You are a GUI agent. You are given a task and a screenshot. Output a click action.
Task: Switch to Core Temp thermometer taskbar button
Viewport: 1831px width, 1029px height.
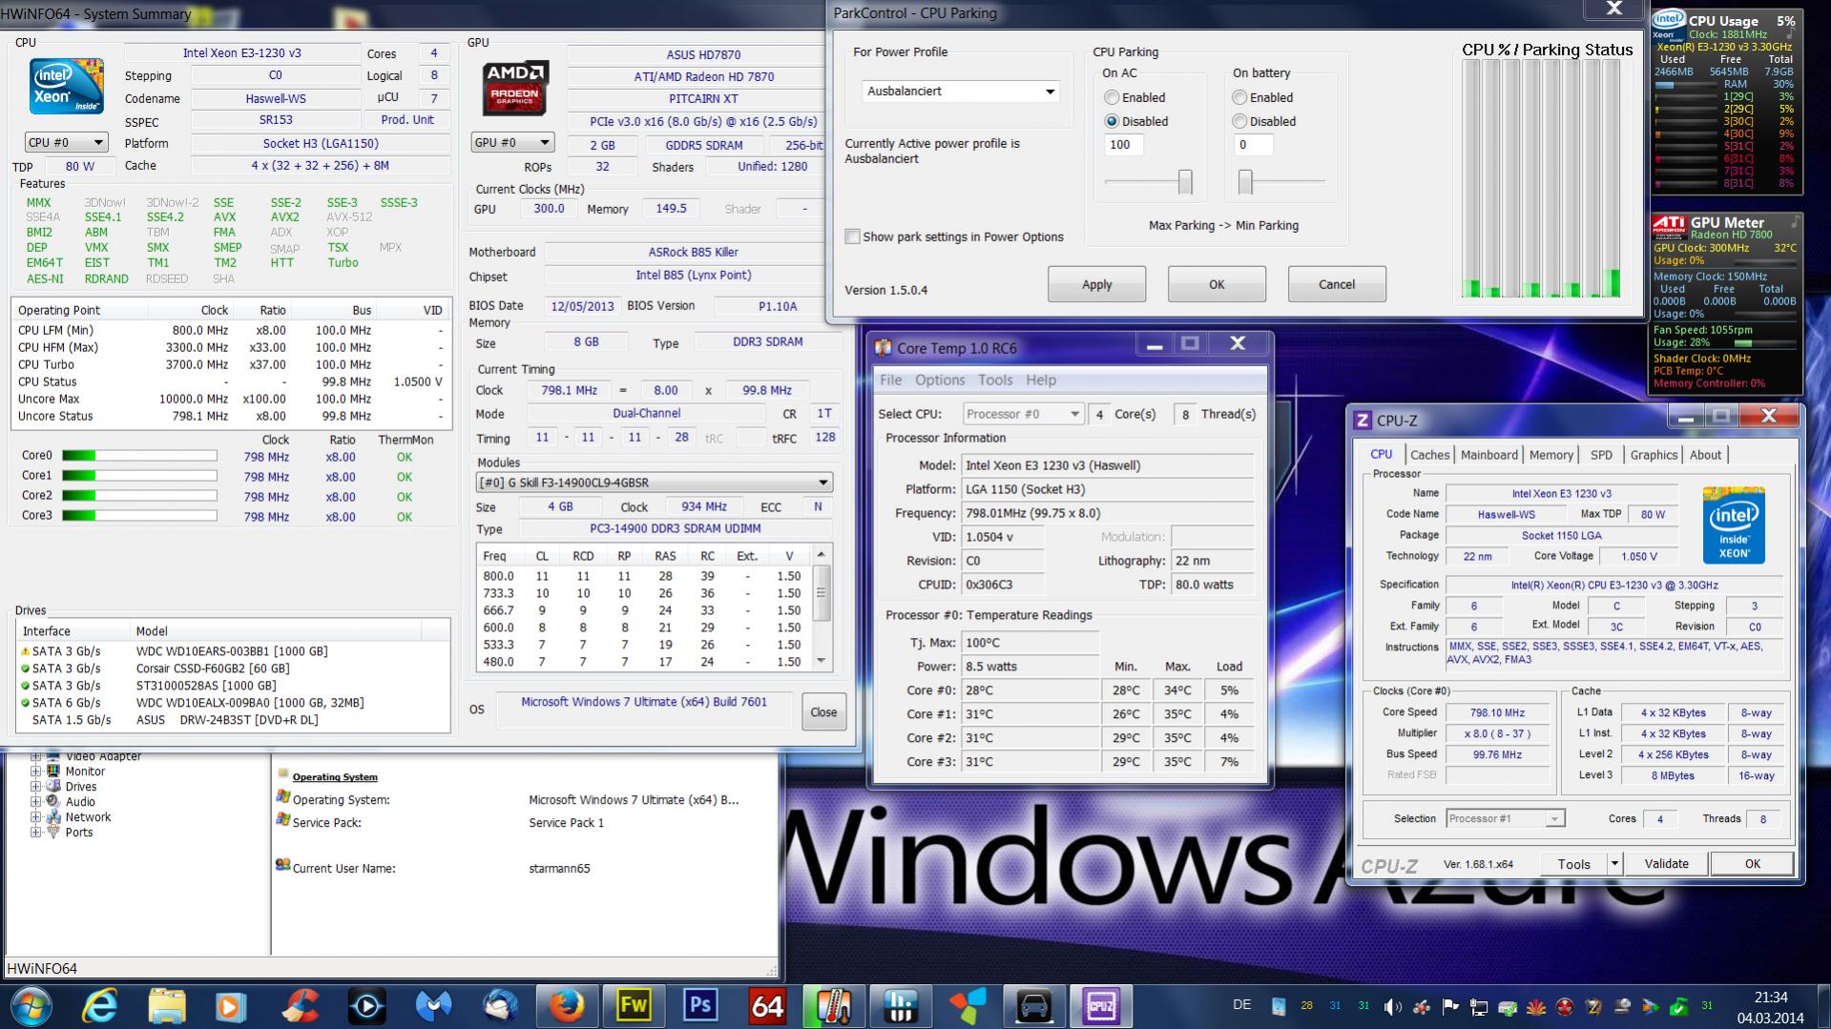[834, 1006]
